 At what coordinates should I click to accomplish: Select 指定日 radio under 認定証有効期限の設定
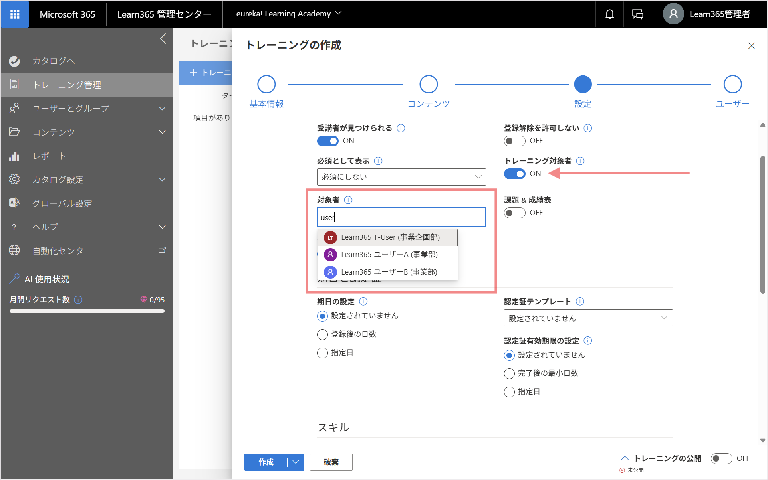tap(509, 392)
